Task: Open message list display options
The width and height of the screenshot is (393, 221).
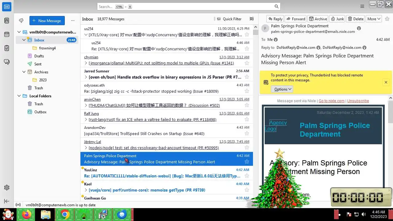Action: click(252, 19)
